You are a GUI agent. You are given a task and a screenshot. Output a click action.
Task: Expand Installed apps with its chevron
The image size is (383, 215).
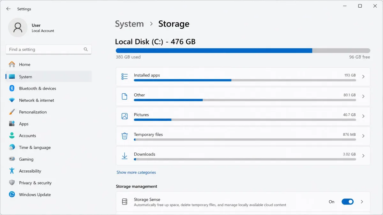[363, 76]
